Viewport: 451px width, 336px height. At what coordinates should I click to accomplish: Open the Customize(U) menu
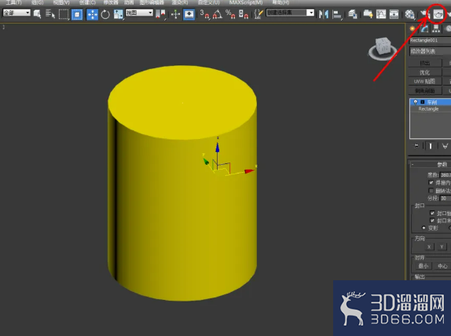pos(208,2)
